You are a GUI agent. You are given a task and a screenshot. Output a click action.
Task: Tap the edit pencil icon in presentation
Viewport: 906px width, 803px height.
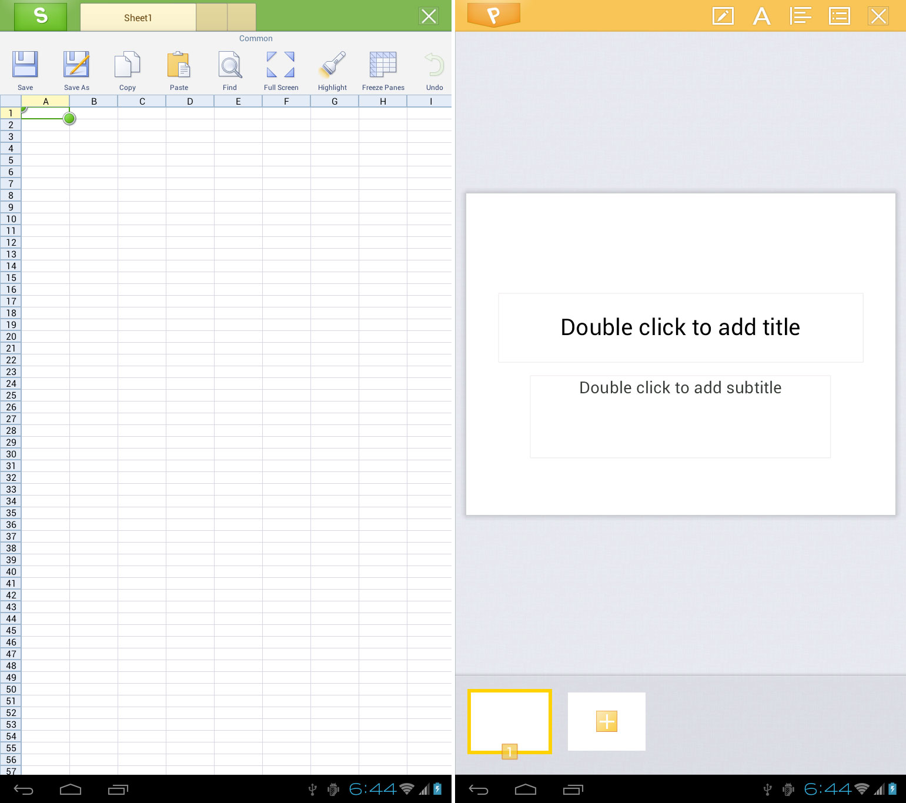(x=723, y=16)
